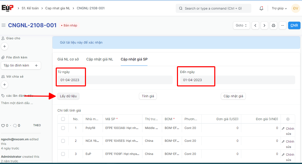Viewport: 302px width, 164px height.
Task: Click the EuP home logo
Action: tap(8, 8)
